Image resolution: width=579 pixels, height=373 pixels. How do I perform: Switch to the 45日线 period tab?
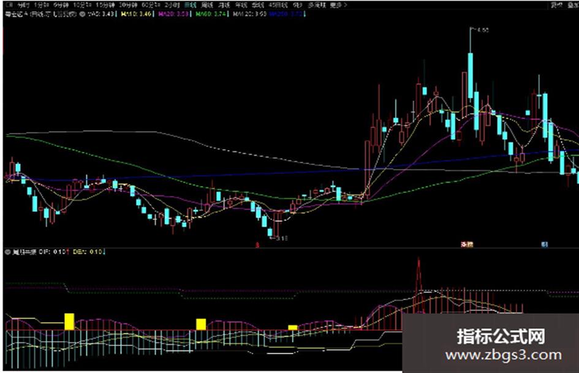[x=278, y=5]
